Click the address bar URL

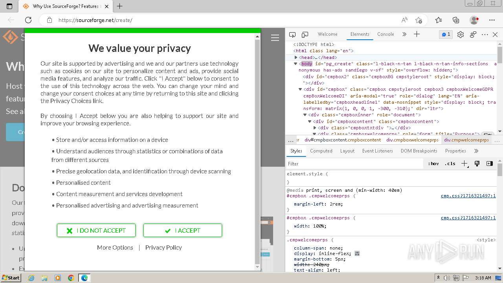coord(95,20)
